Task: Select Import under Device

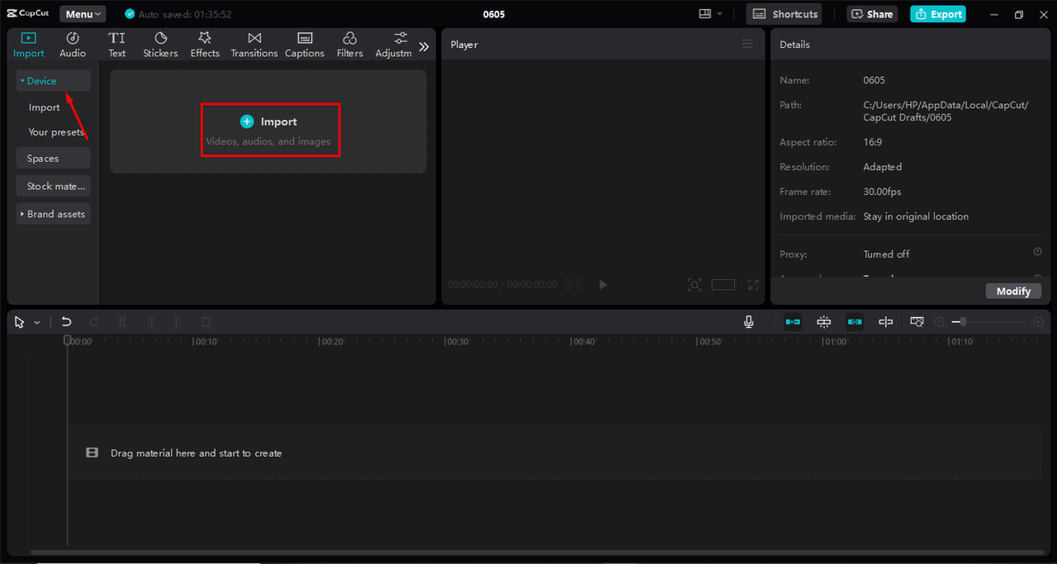Action: (45, 107)
